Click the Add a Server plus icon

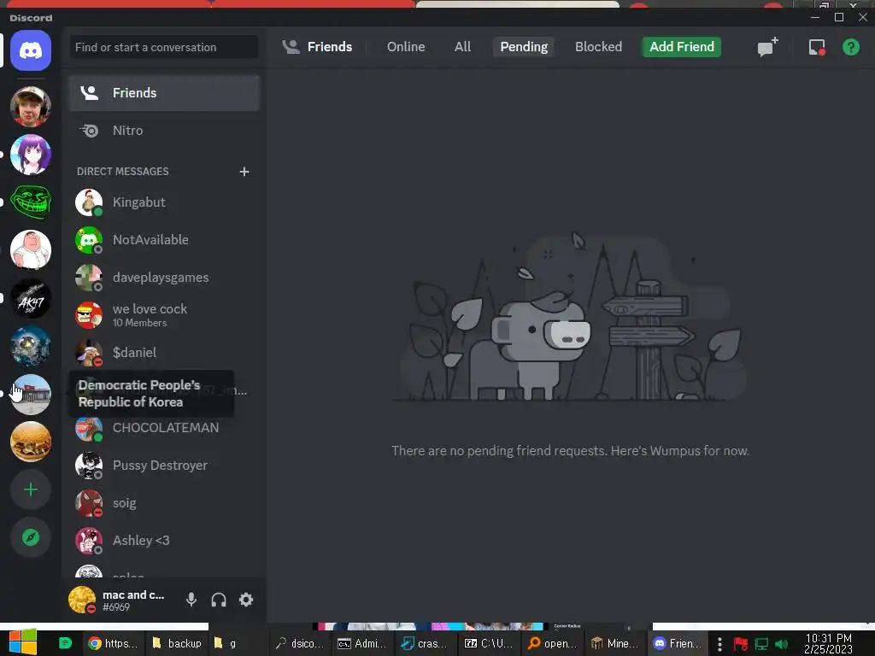click(31, 489)
